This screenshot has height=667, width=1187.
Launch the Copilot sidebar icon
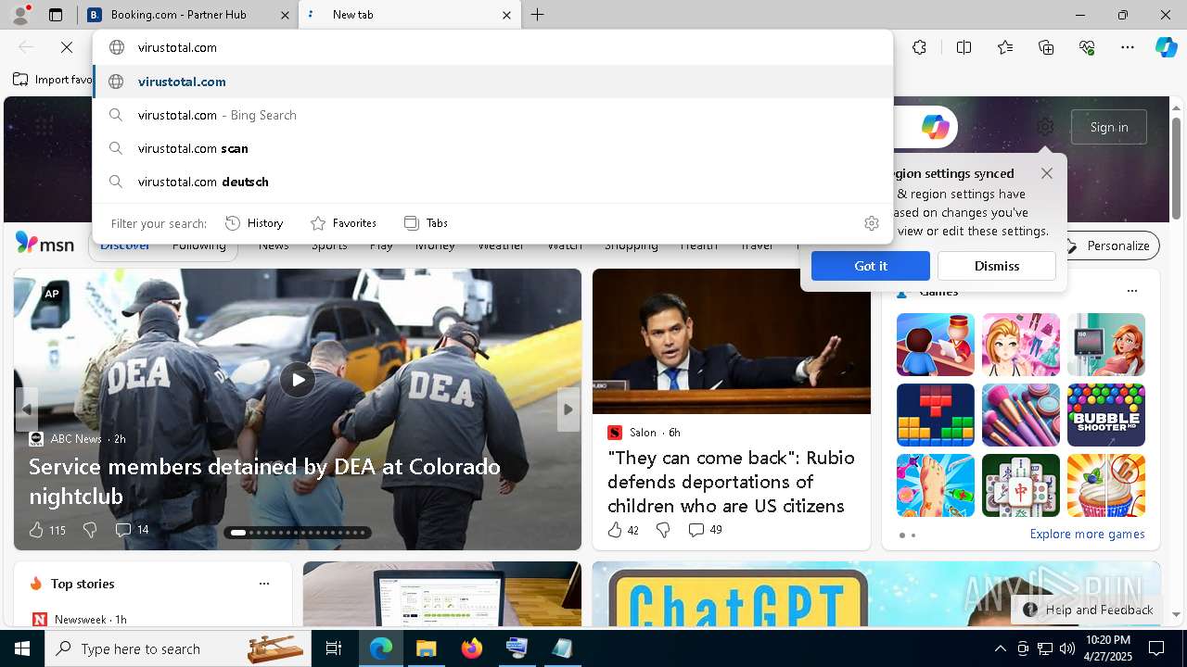coord(1166,47)
